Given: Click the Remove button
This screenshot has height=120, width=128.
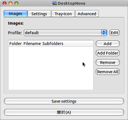Looking at the screenshot, I should click(108, 62).
